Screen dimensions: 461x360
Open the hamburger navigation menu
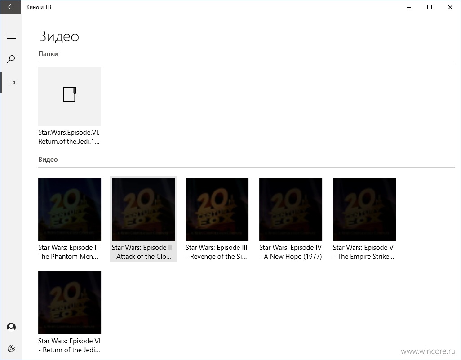tap(11, 36)
